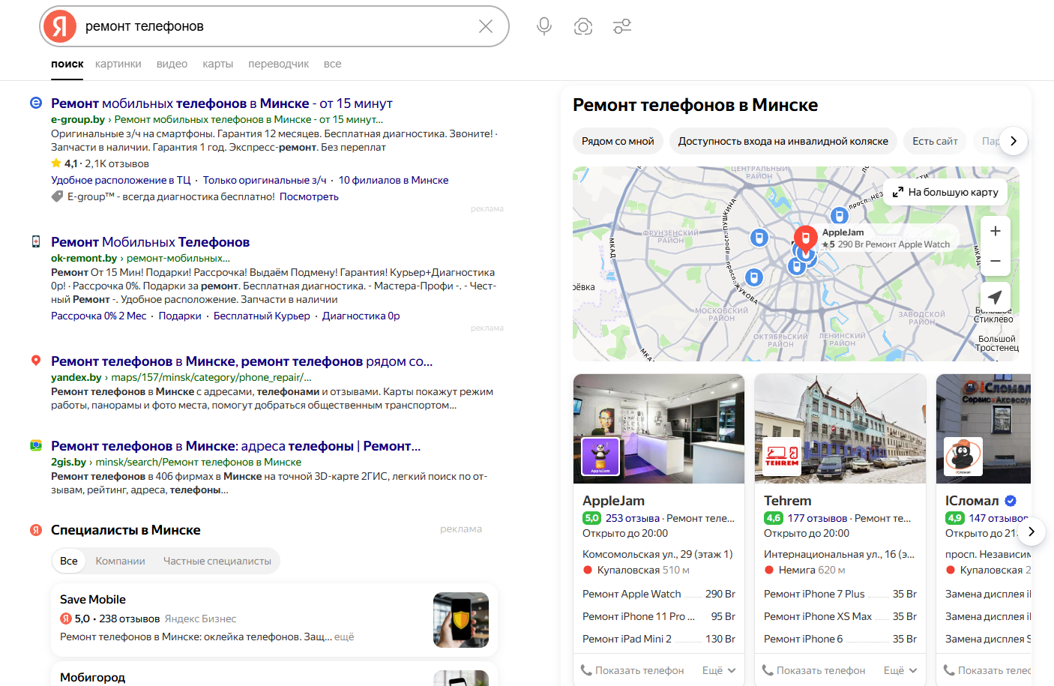Open the Подарки sitelink
The width and height of the screenshot is (1054, 686).
180,316
